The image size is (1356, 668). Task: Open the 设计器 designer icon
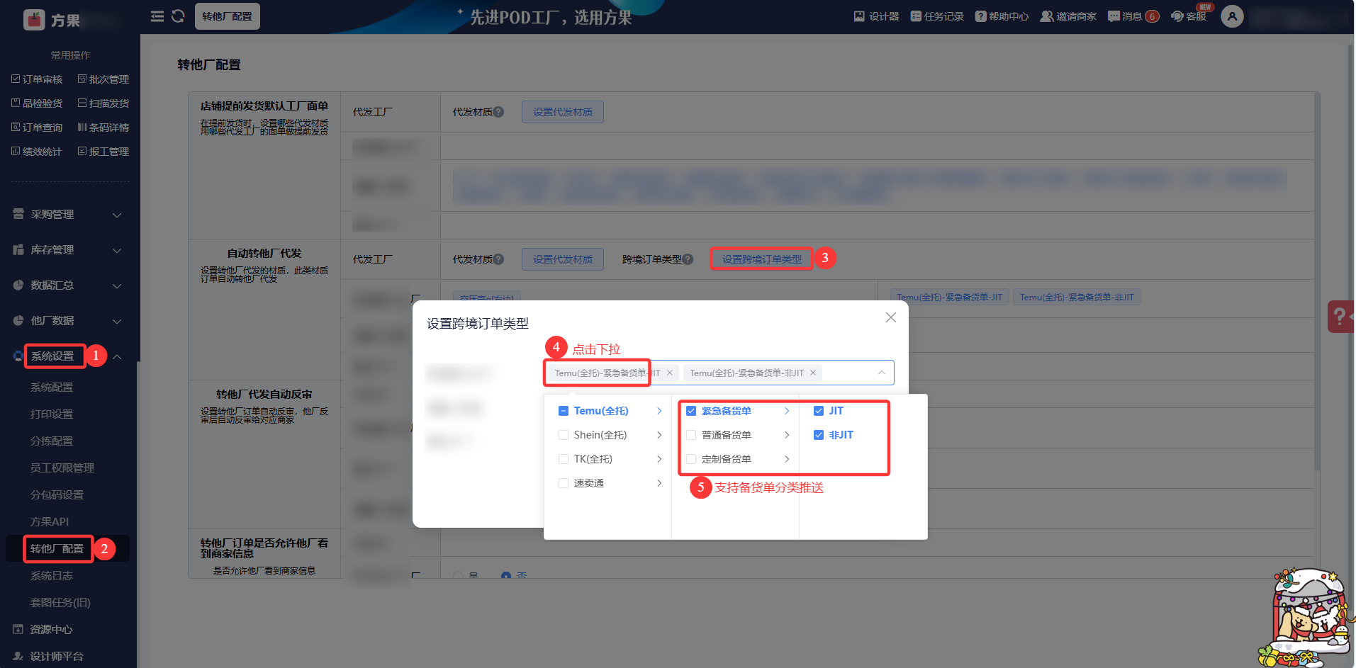pyautogui.click(x=859, y=16)
